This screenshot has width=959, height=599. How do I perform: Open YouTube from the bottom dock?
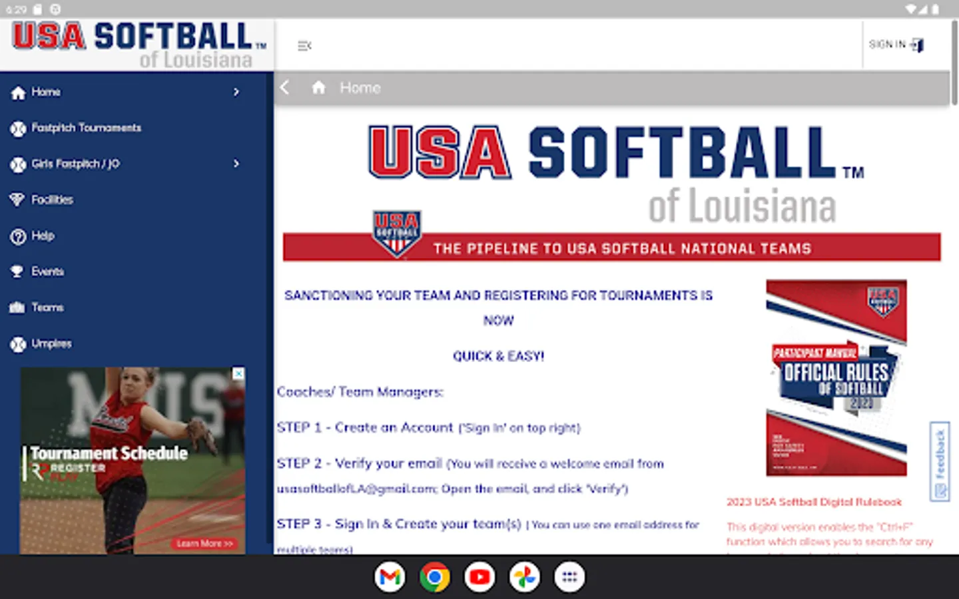tap(479, 576)
